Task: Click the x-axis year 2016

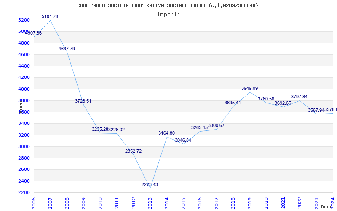Action: pos(200,203)
